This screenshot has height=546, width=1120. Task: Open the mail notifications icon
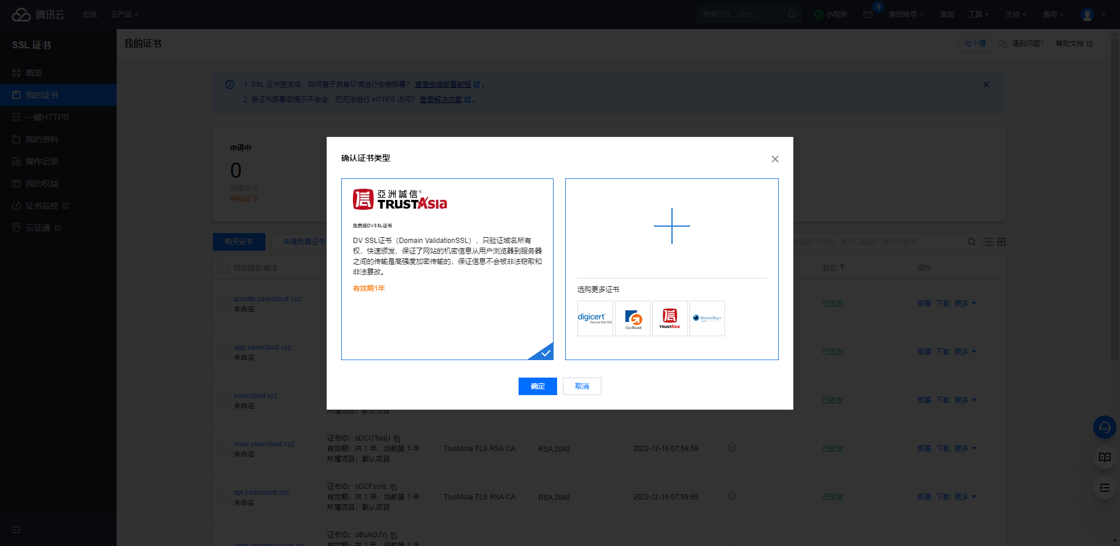point(868,15)
